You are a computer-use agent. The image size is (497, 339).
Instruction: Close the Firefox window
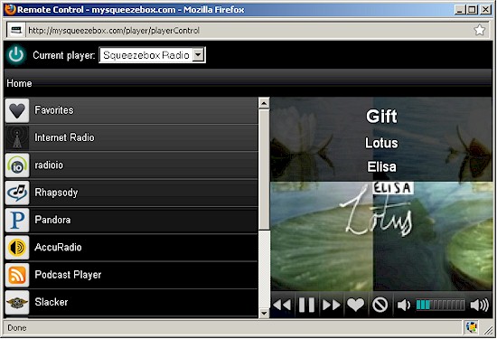[485, 10]
